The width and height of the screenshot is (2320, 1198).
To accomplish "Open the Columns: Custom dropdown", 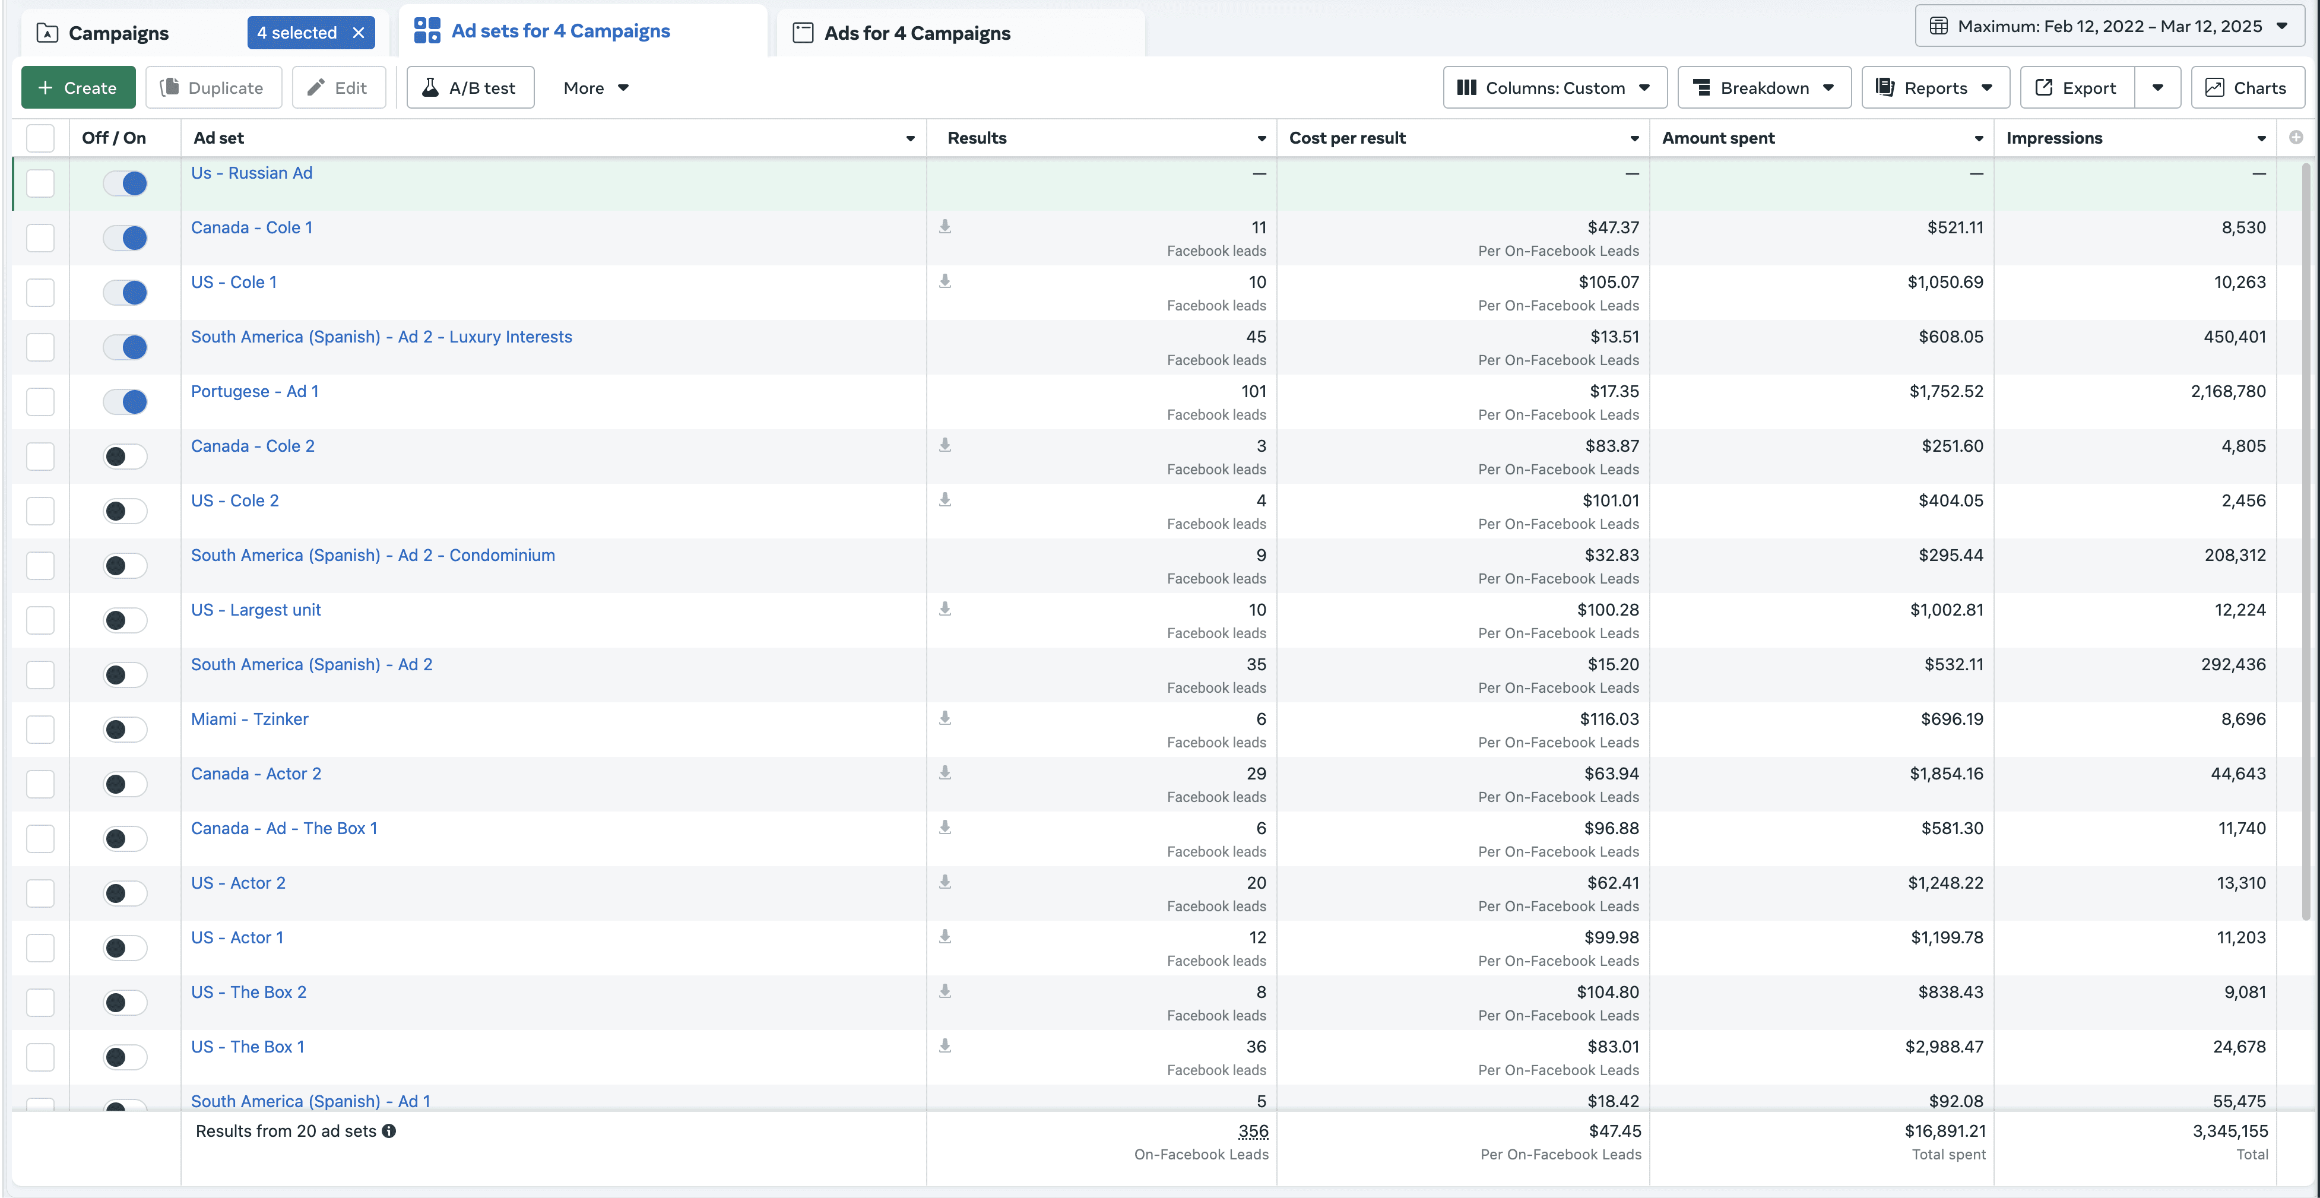I will (x=1554, y=87).
